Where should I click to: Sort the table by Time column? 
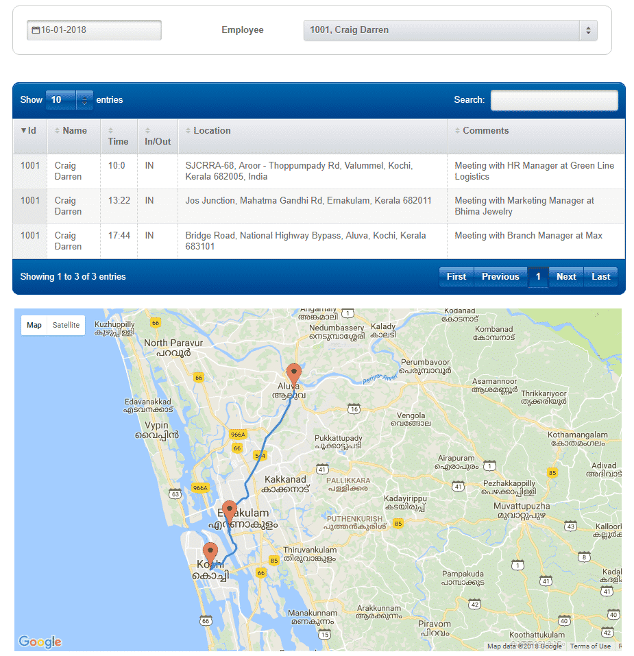(119, 136)
